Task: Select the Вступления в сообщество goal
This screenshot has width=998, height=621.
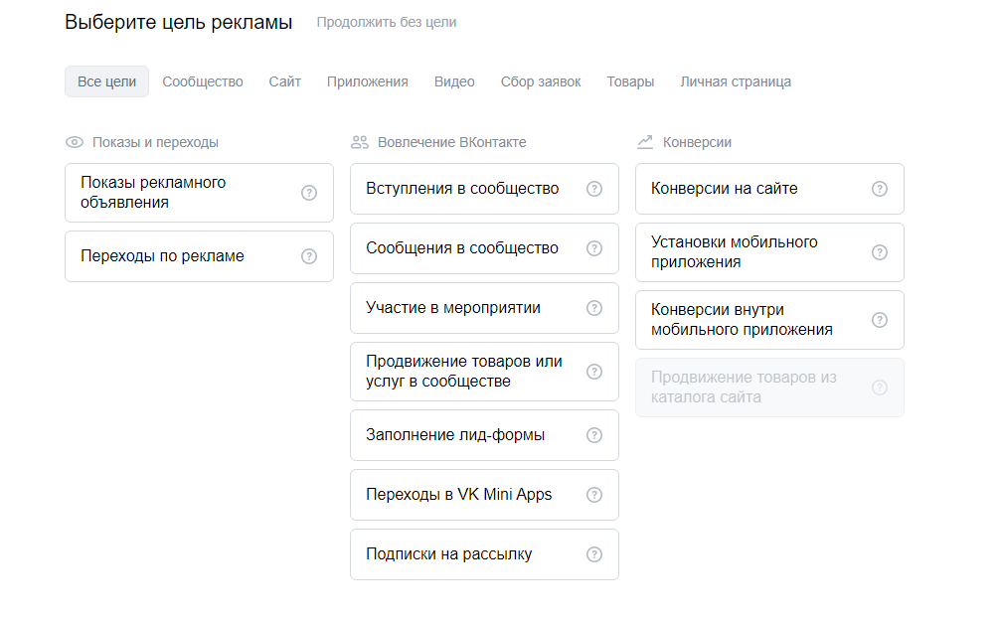Action: pyautogui.click(x=484, y=189)
